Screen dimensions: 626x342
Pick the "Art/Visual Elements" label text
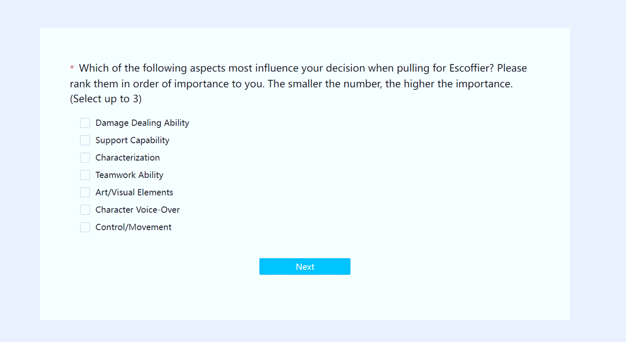[x=134, y=192]
